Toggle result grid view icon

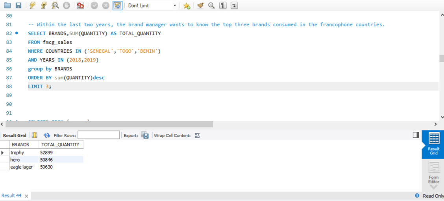[x=35, y=135]
